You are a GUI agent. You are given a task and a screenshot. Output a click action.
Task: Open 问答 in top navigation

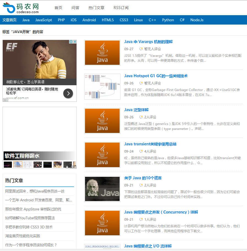pyautogui.click(x=75, y=8)
